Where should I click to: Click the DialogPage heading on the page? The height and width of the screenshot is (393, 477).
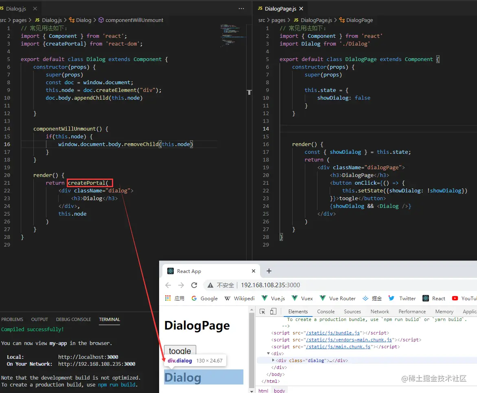point(197,325)
